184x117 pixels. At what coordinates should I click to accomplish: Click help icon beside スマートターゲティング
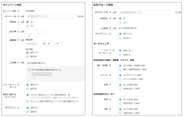point(114,50)
